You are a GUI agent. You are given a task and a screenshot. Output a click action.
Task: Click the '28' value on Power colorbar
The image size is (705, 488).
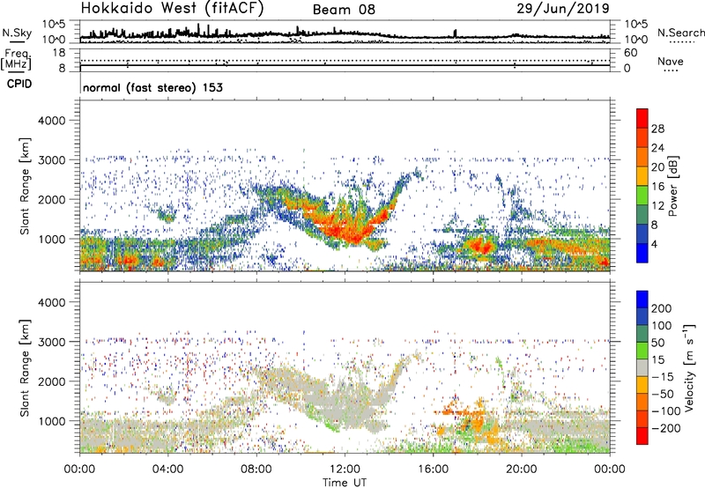657,129
